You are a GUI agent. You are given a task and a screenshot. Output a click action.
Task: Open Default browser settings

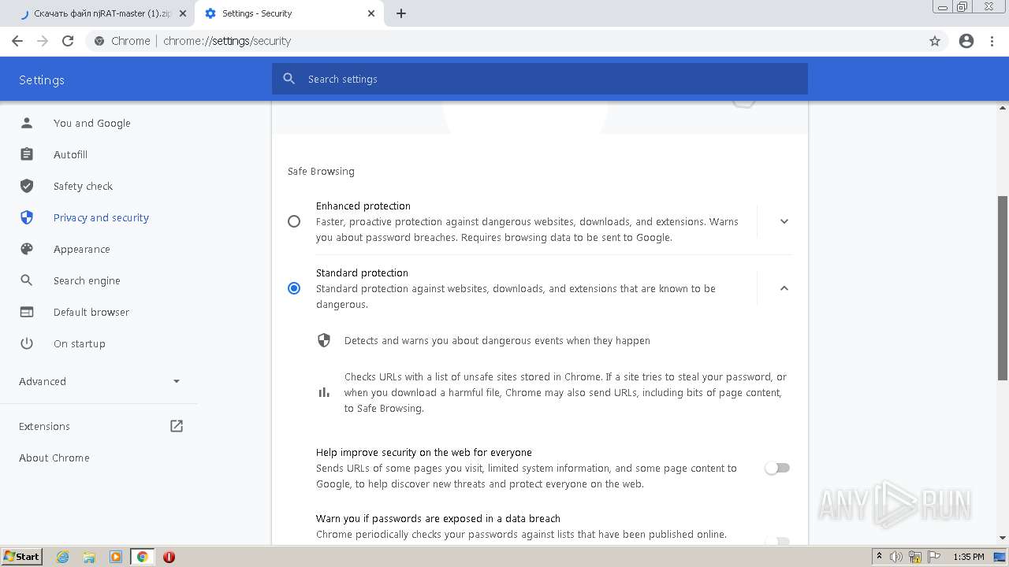click(91, 312)
